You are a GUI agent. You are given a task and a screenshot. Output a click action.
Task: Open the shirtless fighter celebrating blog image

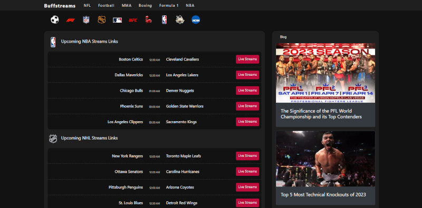pos(325,159)
